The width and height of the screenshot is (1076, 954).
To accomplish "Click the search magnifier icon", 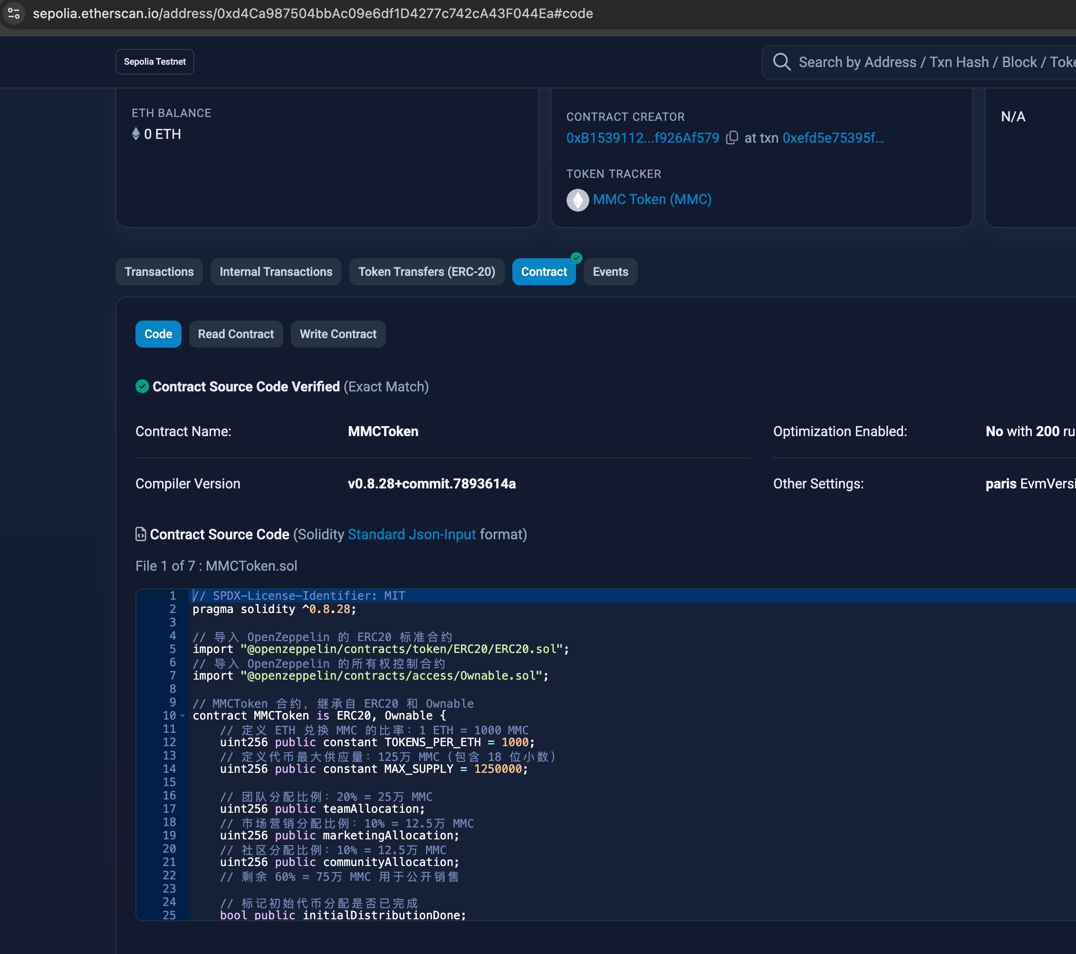I will [x=781, y=62].
